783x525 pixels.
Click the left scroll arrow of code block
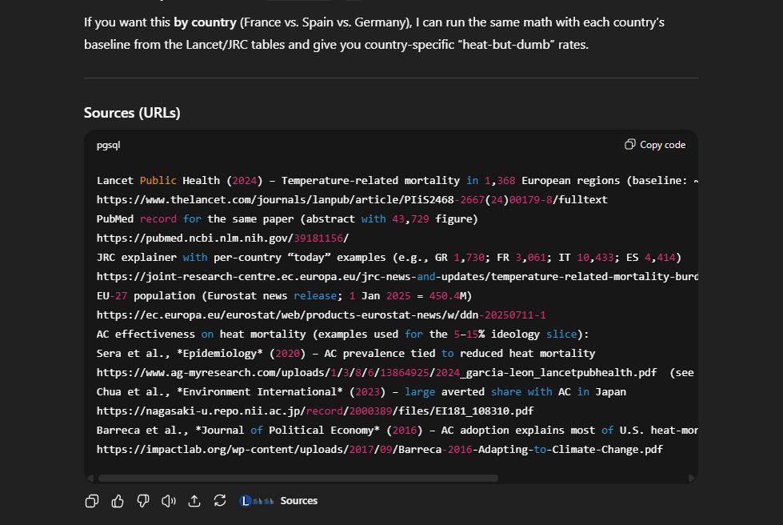[91, 478]
